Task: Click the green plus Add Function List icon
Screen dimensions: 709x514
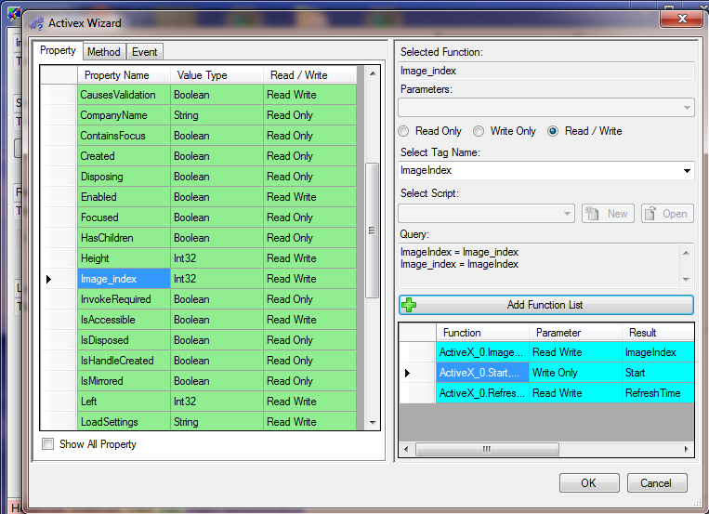Action: pyautogui.click(x=409, y=305)
